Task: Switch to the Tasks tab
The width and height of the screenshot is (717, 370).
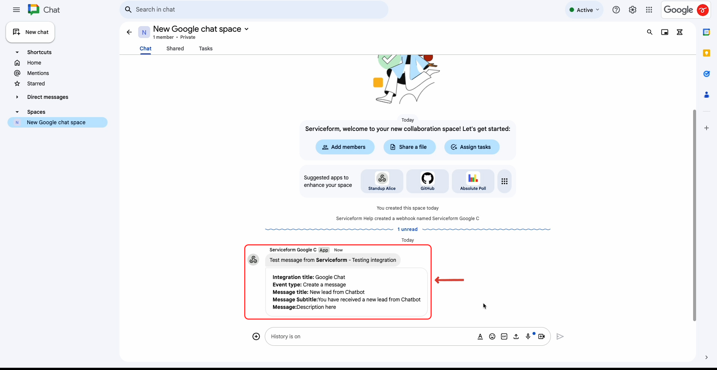Action: (206, 48)
